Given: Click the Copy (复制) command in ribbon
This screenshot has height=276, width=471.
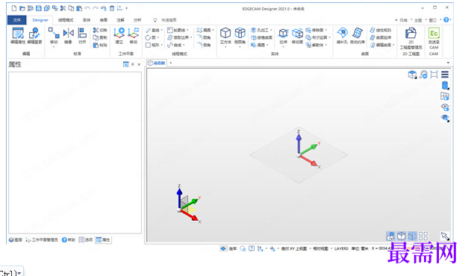Looking at the screenshot, I should point(100,37).
